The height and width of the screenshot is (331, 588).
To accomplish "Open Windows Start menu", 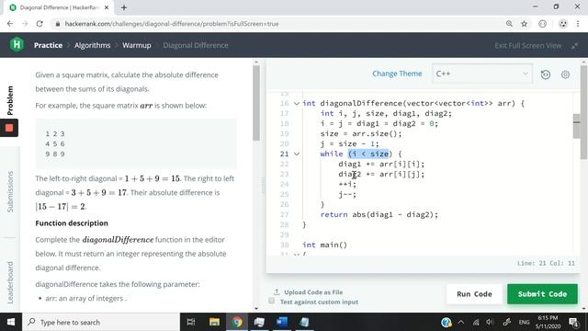I will click(x=11, y=322).
